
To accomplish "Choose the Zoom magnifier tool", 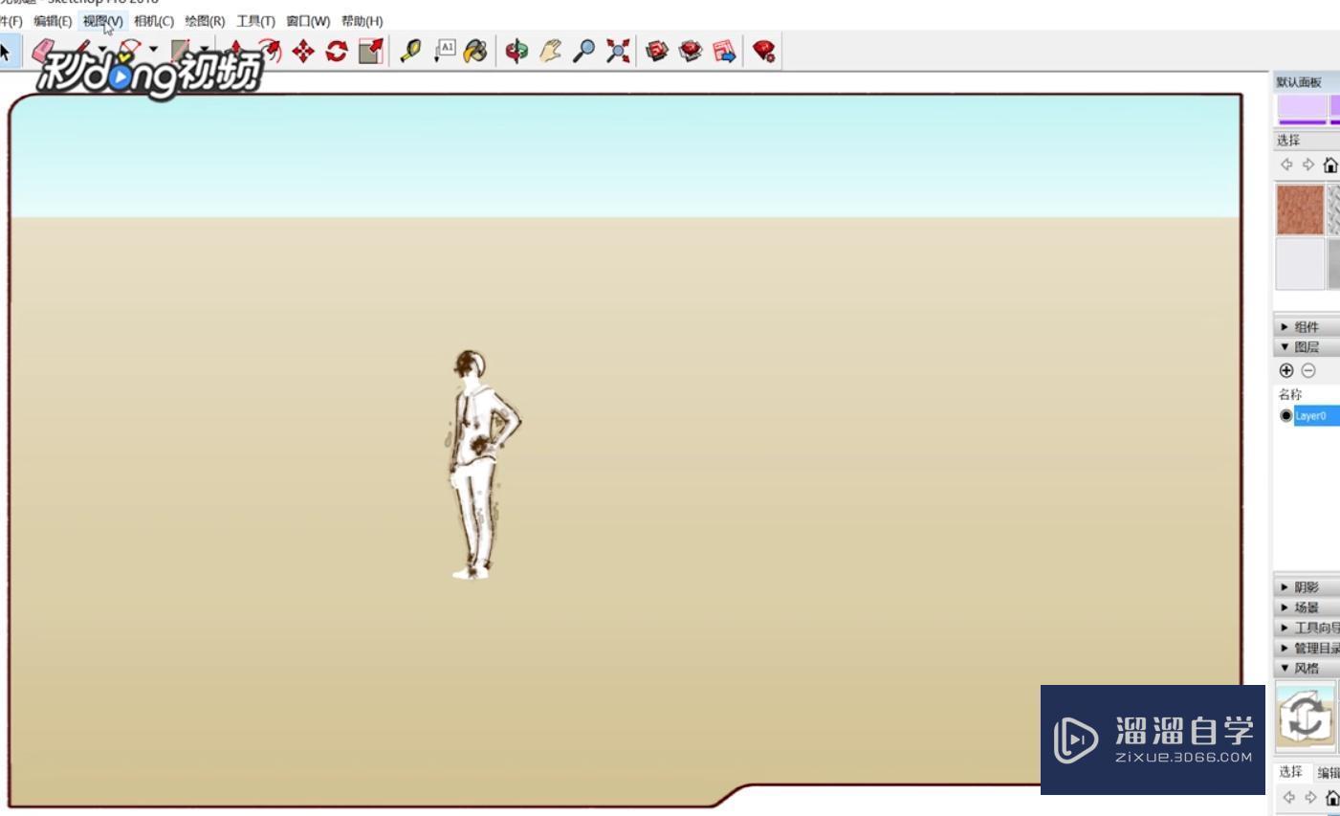I will (583, 51).
